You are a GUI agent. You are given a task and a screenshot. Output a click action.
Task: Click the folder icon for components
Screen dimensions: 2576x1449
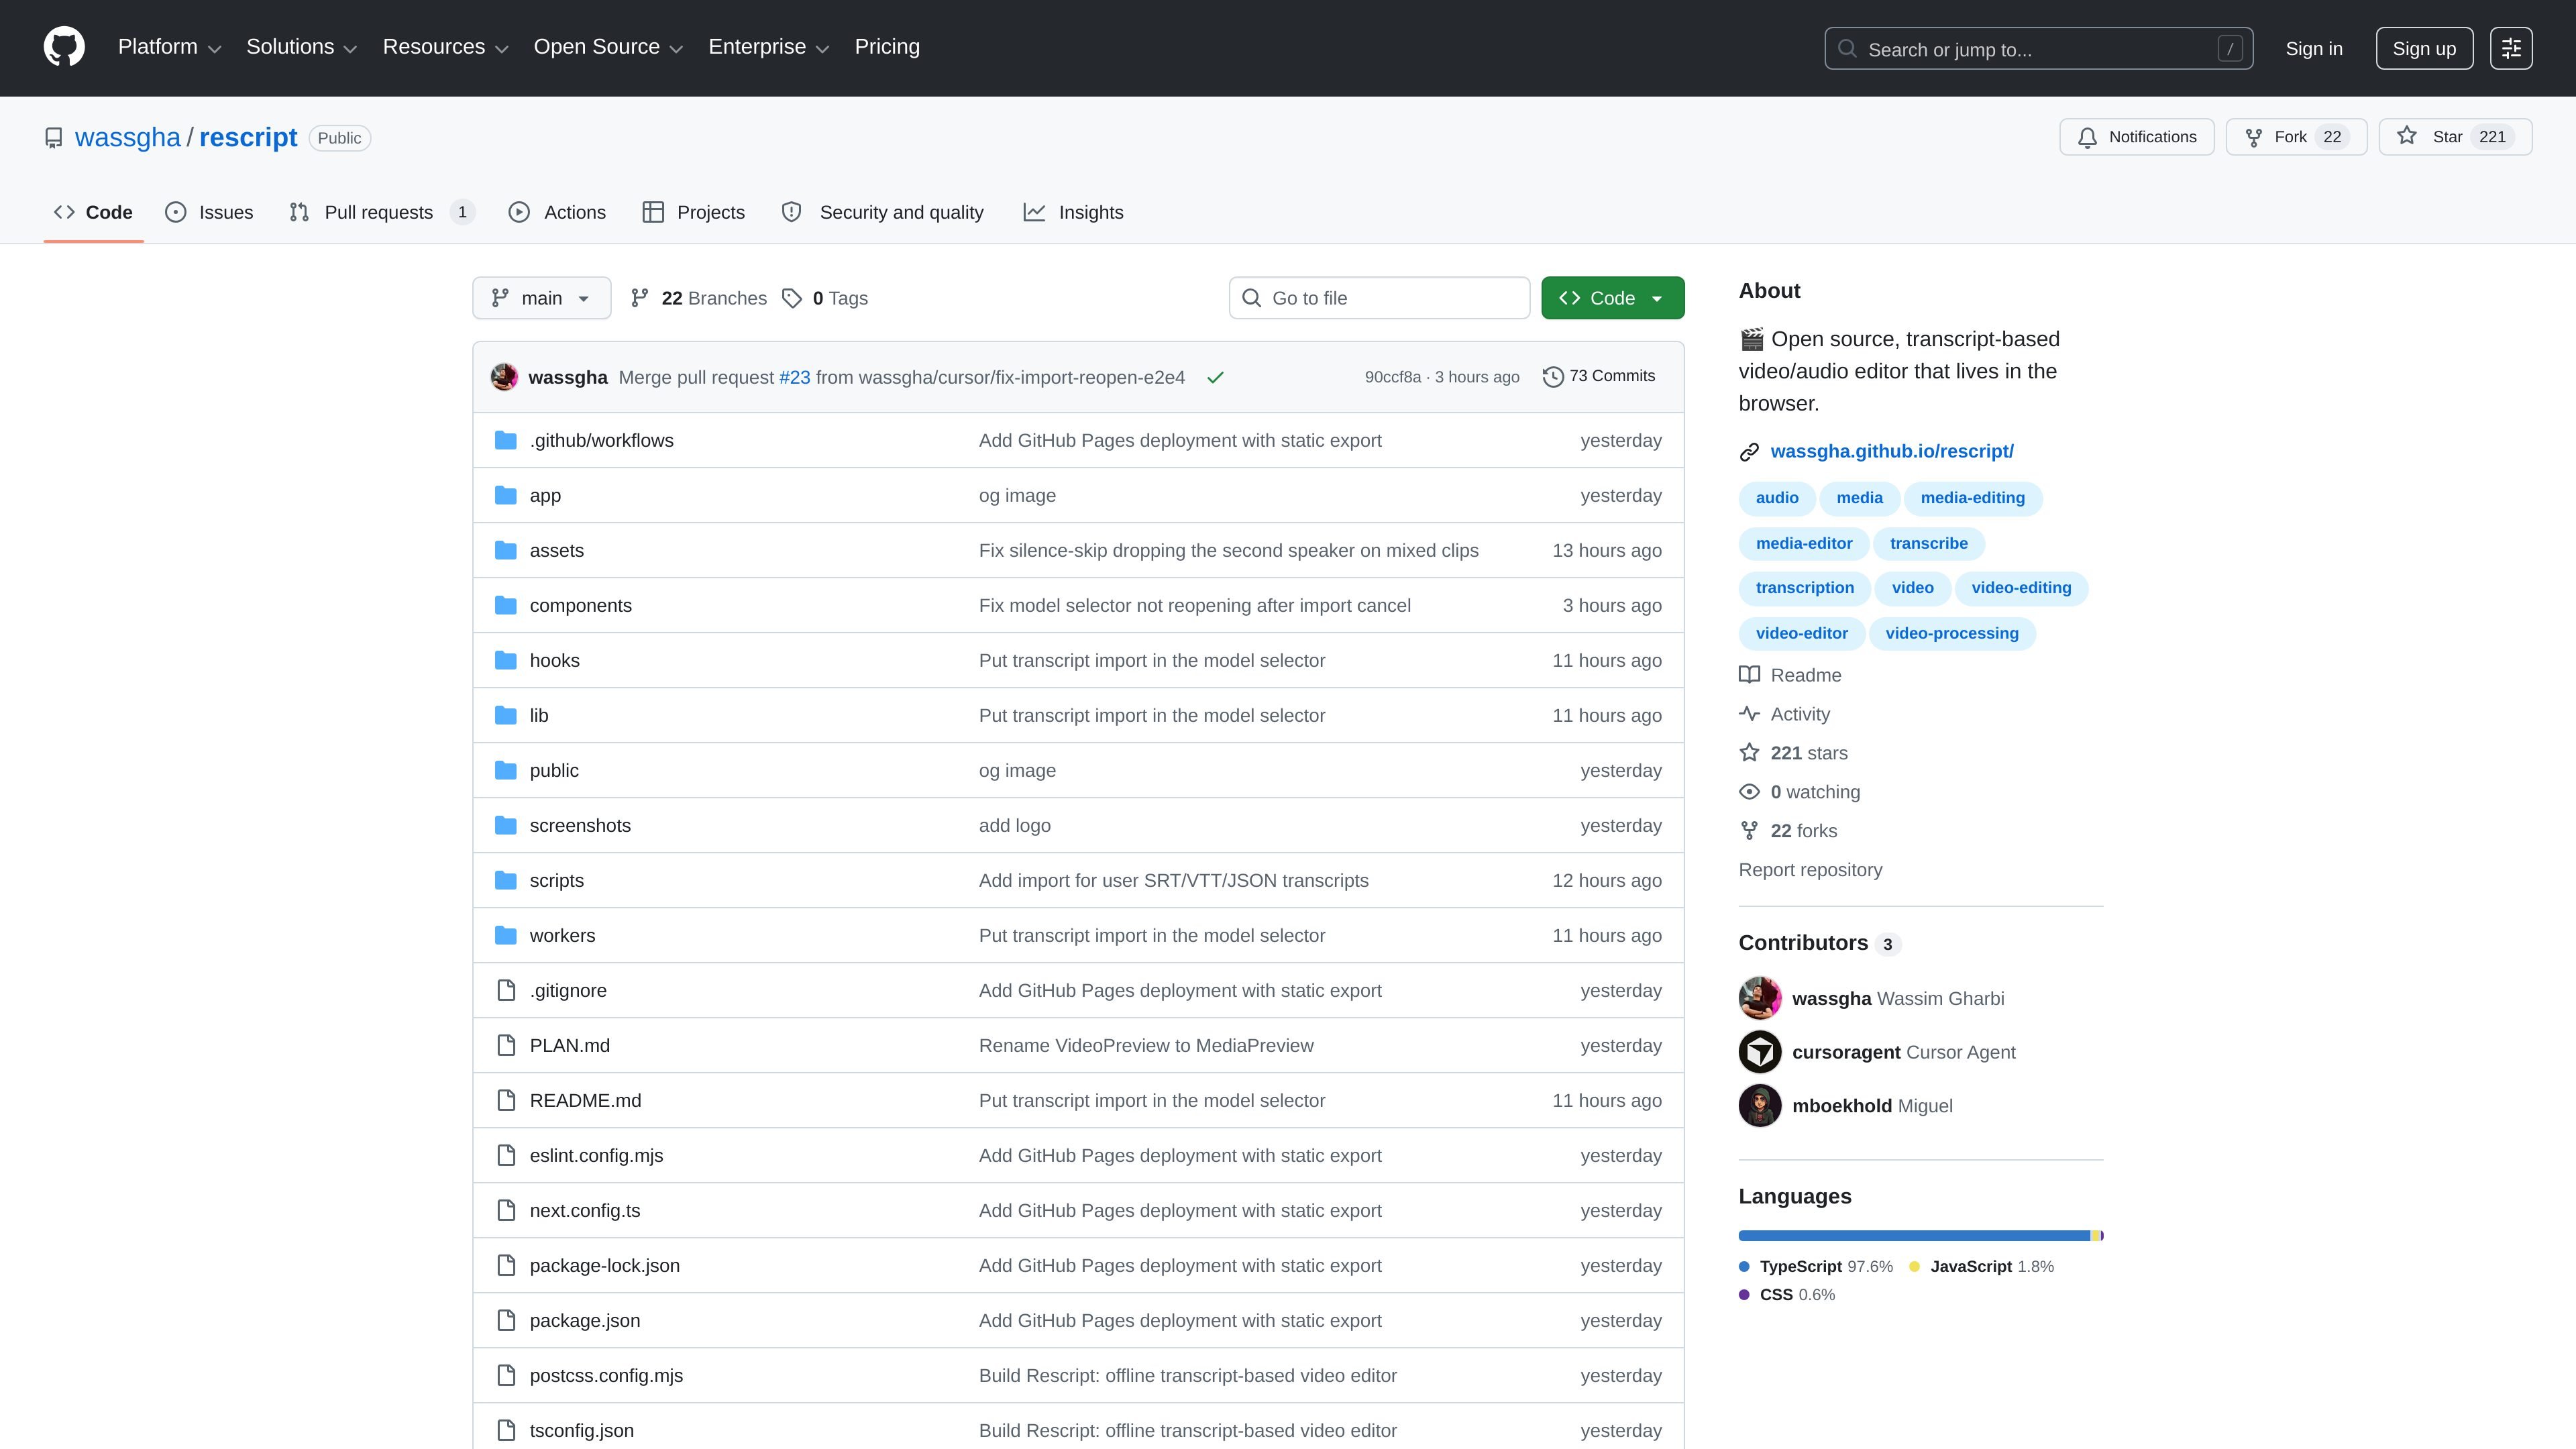tap(506, 605)
